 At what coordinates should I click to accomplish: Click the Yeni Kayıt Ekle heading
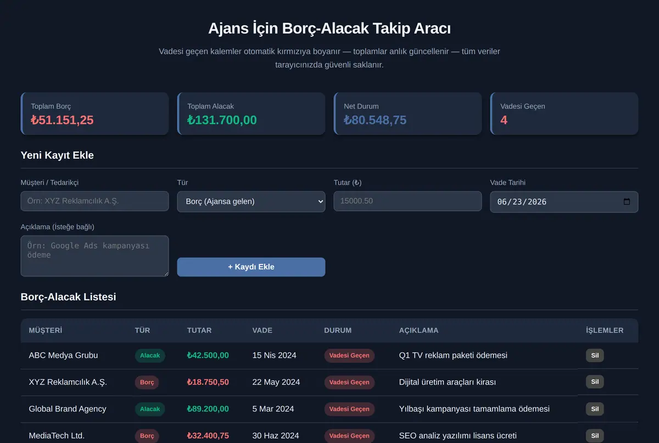[x=57, y=156]
